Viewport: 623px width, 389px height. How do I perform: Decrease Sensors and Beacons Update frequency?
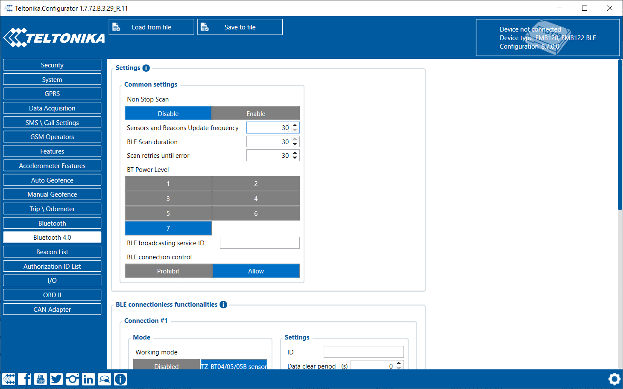coord(295,130)
